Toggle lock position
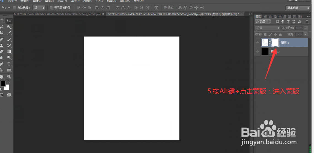314x153 pixels. pos(275,34)
